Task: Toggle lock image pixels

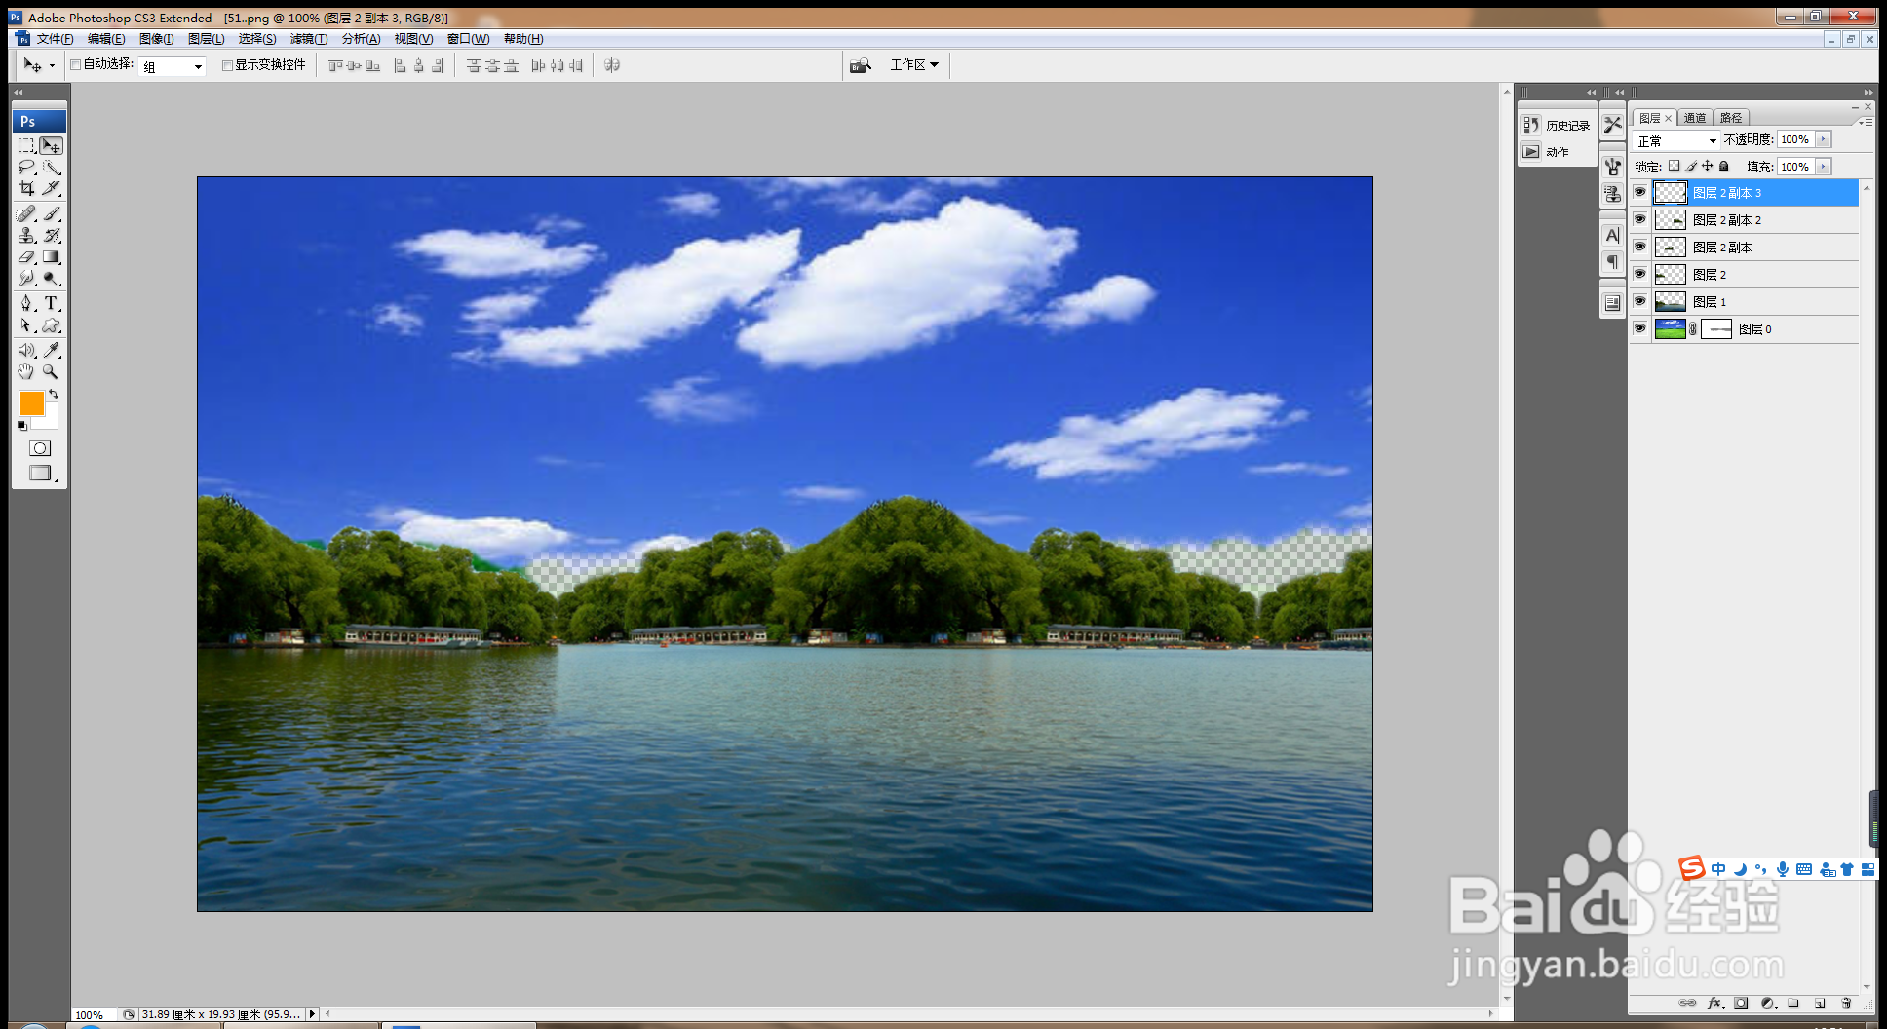Action: pos(1691,166)
